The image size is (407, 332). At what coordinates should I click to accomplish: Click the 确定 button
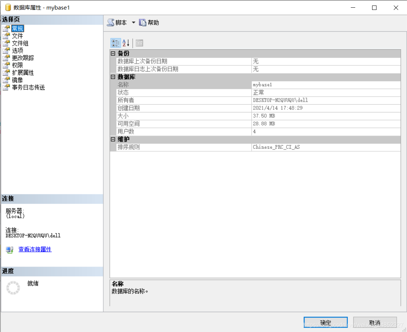[x=325, y=322]
